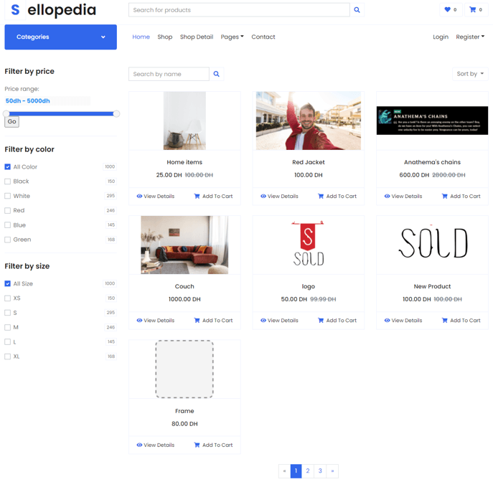The height and width of the screenshot is (482, 493).
Task: Check the S size filter
Action: (8, 313)
